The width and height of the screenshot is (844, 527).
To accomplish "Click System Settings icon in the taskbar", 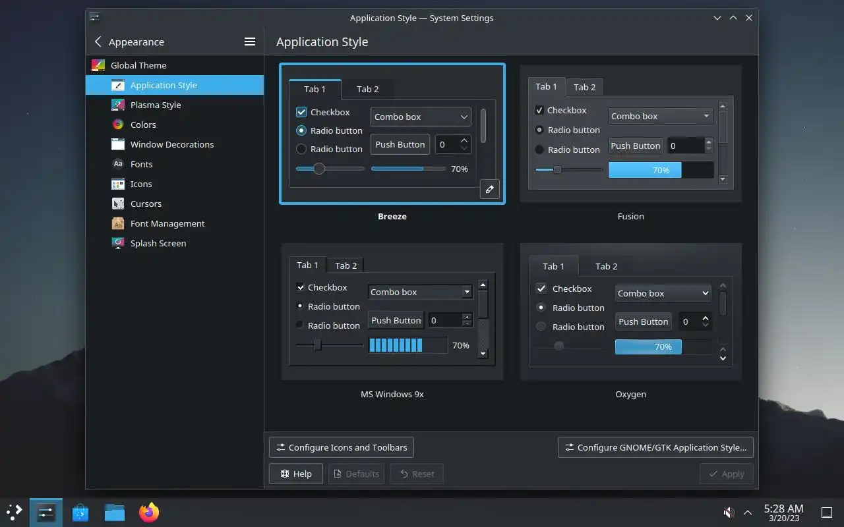I will [x=46, y=512].
